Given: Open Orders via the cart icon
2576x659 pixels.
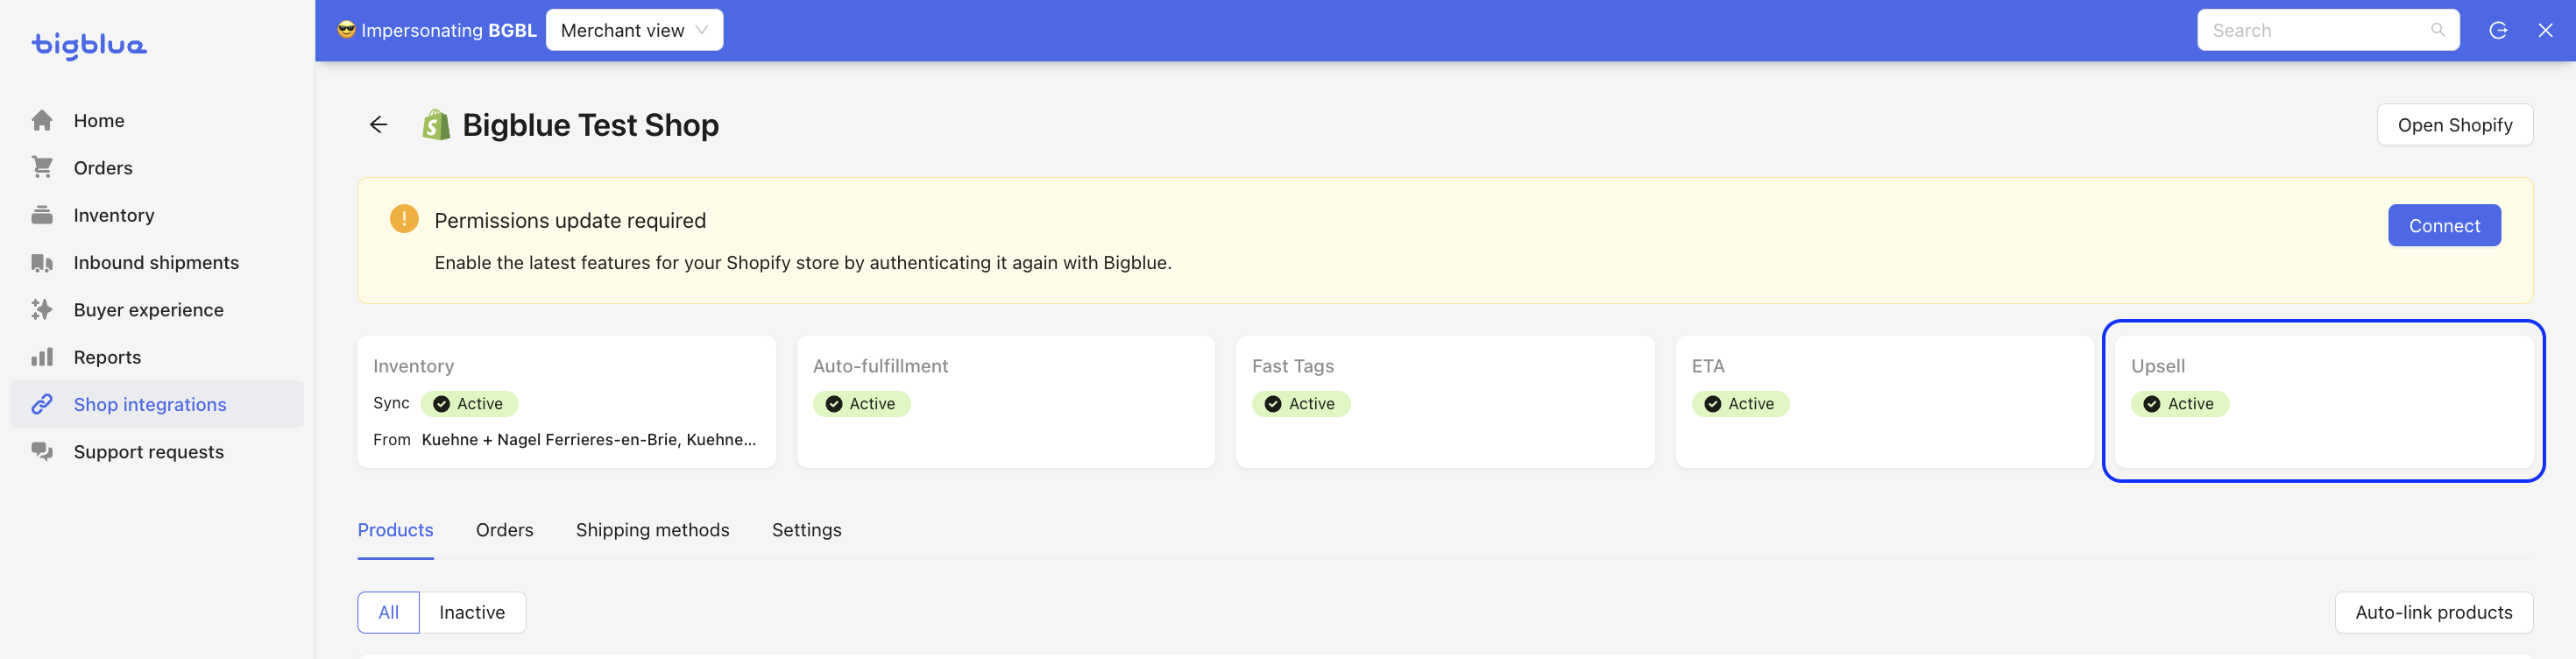Looking at the screenshot, I should (x=42, y=168).
